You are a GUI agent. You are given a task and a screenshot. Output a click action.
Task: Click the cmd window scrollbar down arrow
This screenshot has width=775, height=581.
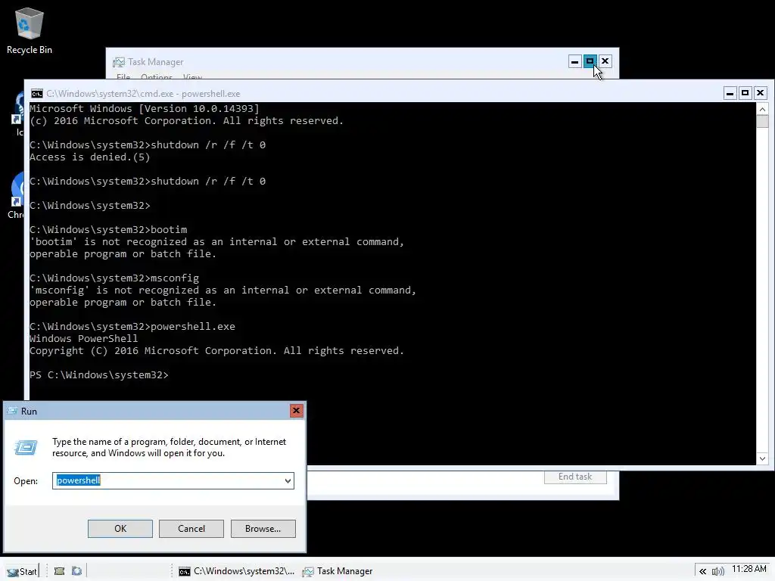[x=762, y=458]
